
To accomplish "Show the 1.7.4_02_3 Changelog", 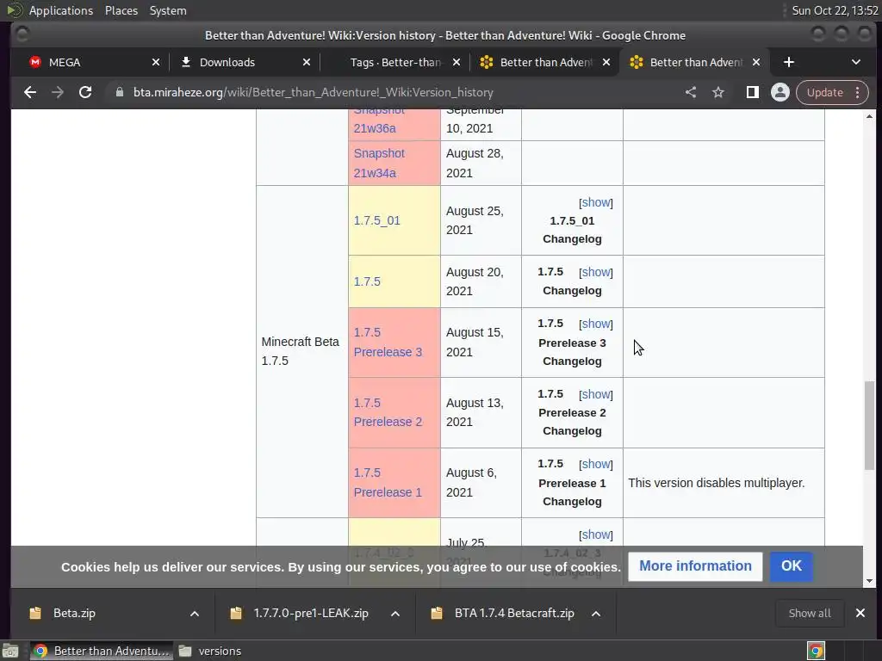I will (x=596, y=534).
